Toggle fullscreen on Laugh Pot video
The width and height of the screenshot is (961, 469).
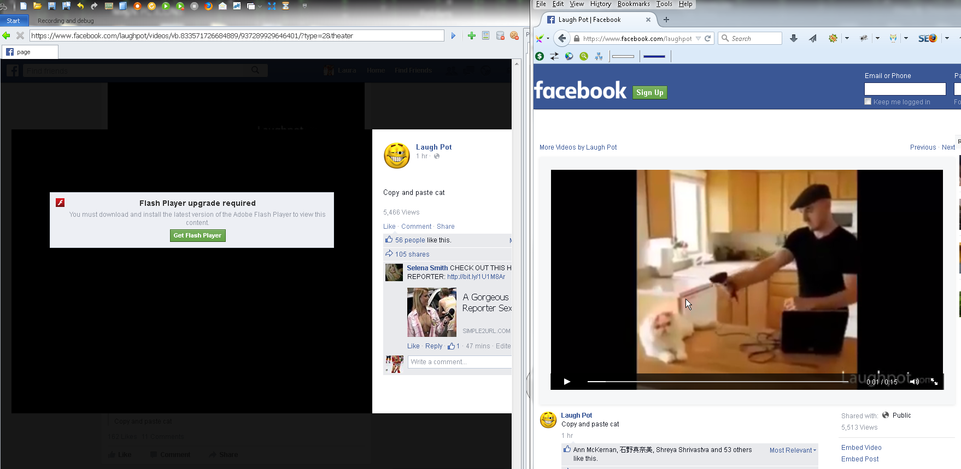click(934, 382)
